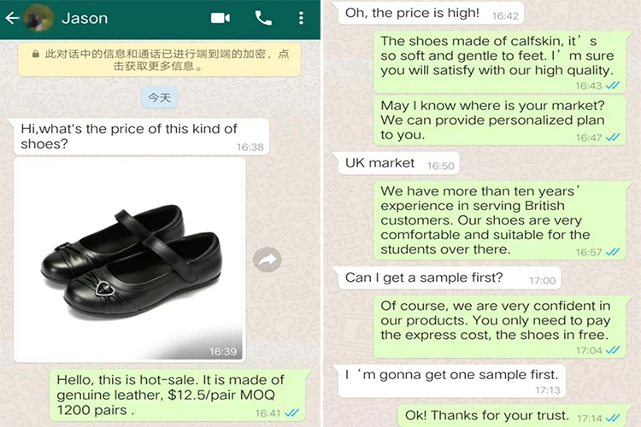Open Jason's profile picture
The image size is (641, 427).
point(38,18)
